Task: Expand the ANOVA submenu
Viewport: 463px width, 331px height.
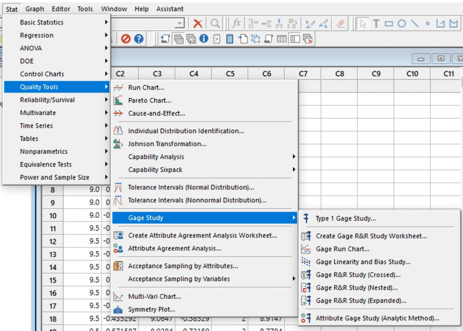Action: point(57,48)
